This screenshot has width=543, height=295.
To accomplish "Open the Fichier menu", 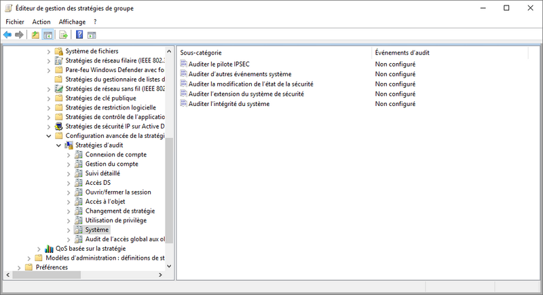I will pos(14,22).
